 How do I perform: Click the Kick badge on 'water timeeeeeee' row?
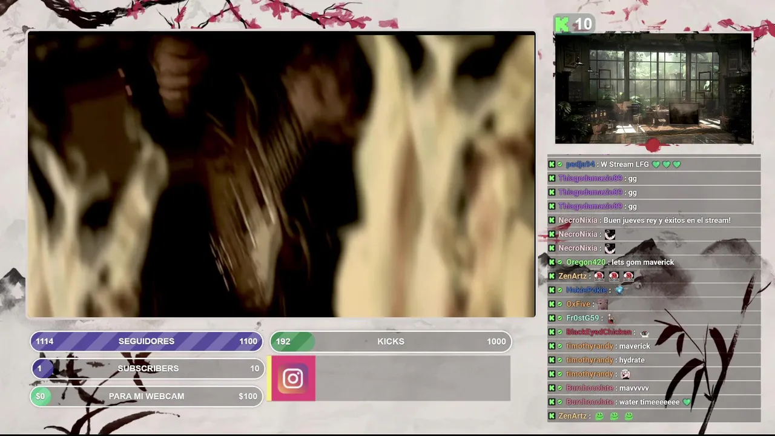click(552, 402)
